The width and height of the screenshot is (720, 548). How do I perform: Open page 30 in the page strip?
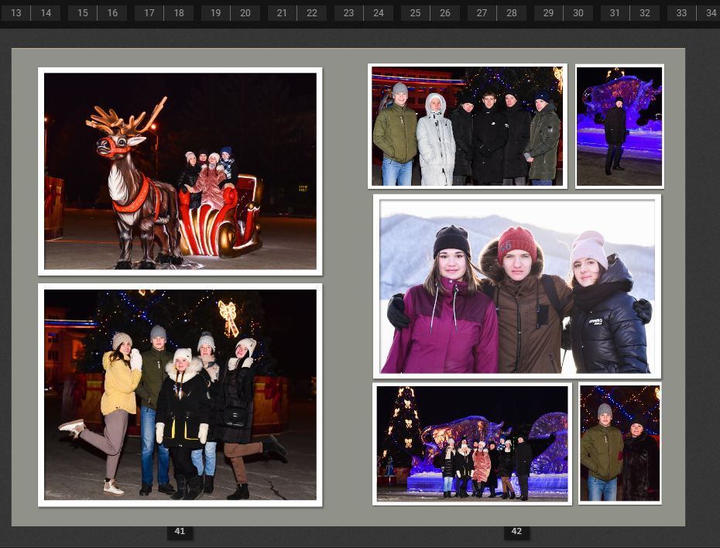tap(578, 13)
